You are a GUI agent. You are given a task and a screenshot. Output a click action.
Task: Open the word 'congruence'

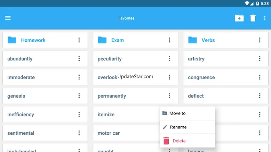coord(201,77)
